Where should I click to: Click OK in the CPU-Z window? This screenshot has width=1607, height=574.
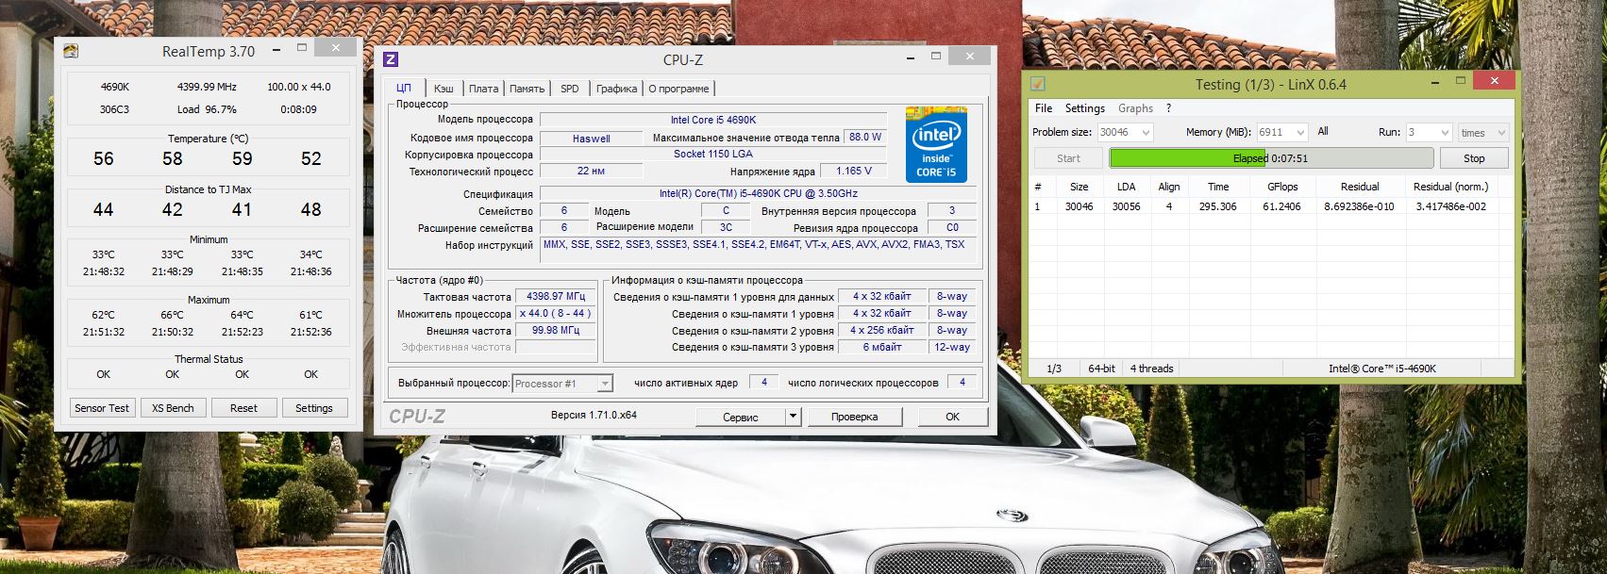coord(952,417)
